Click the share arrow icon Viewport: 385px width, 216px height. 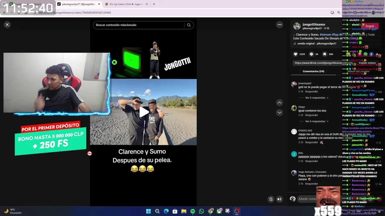coord(377,54)
